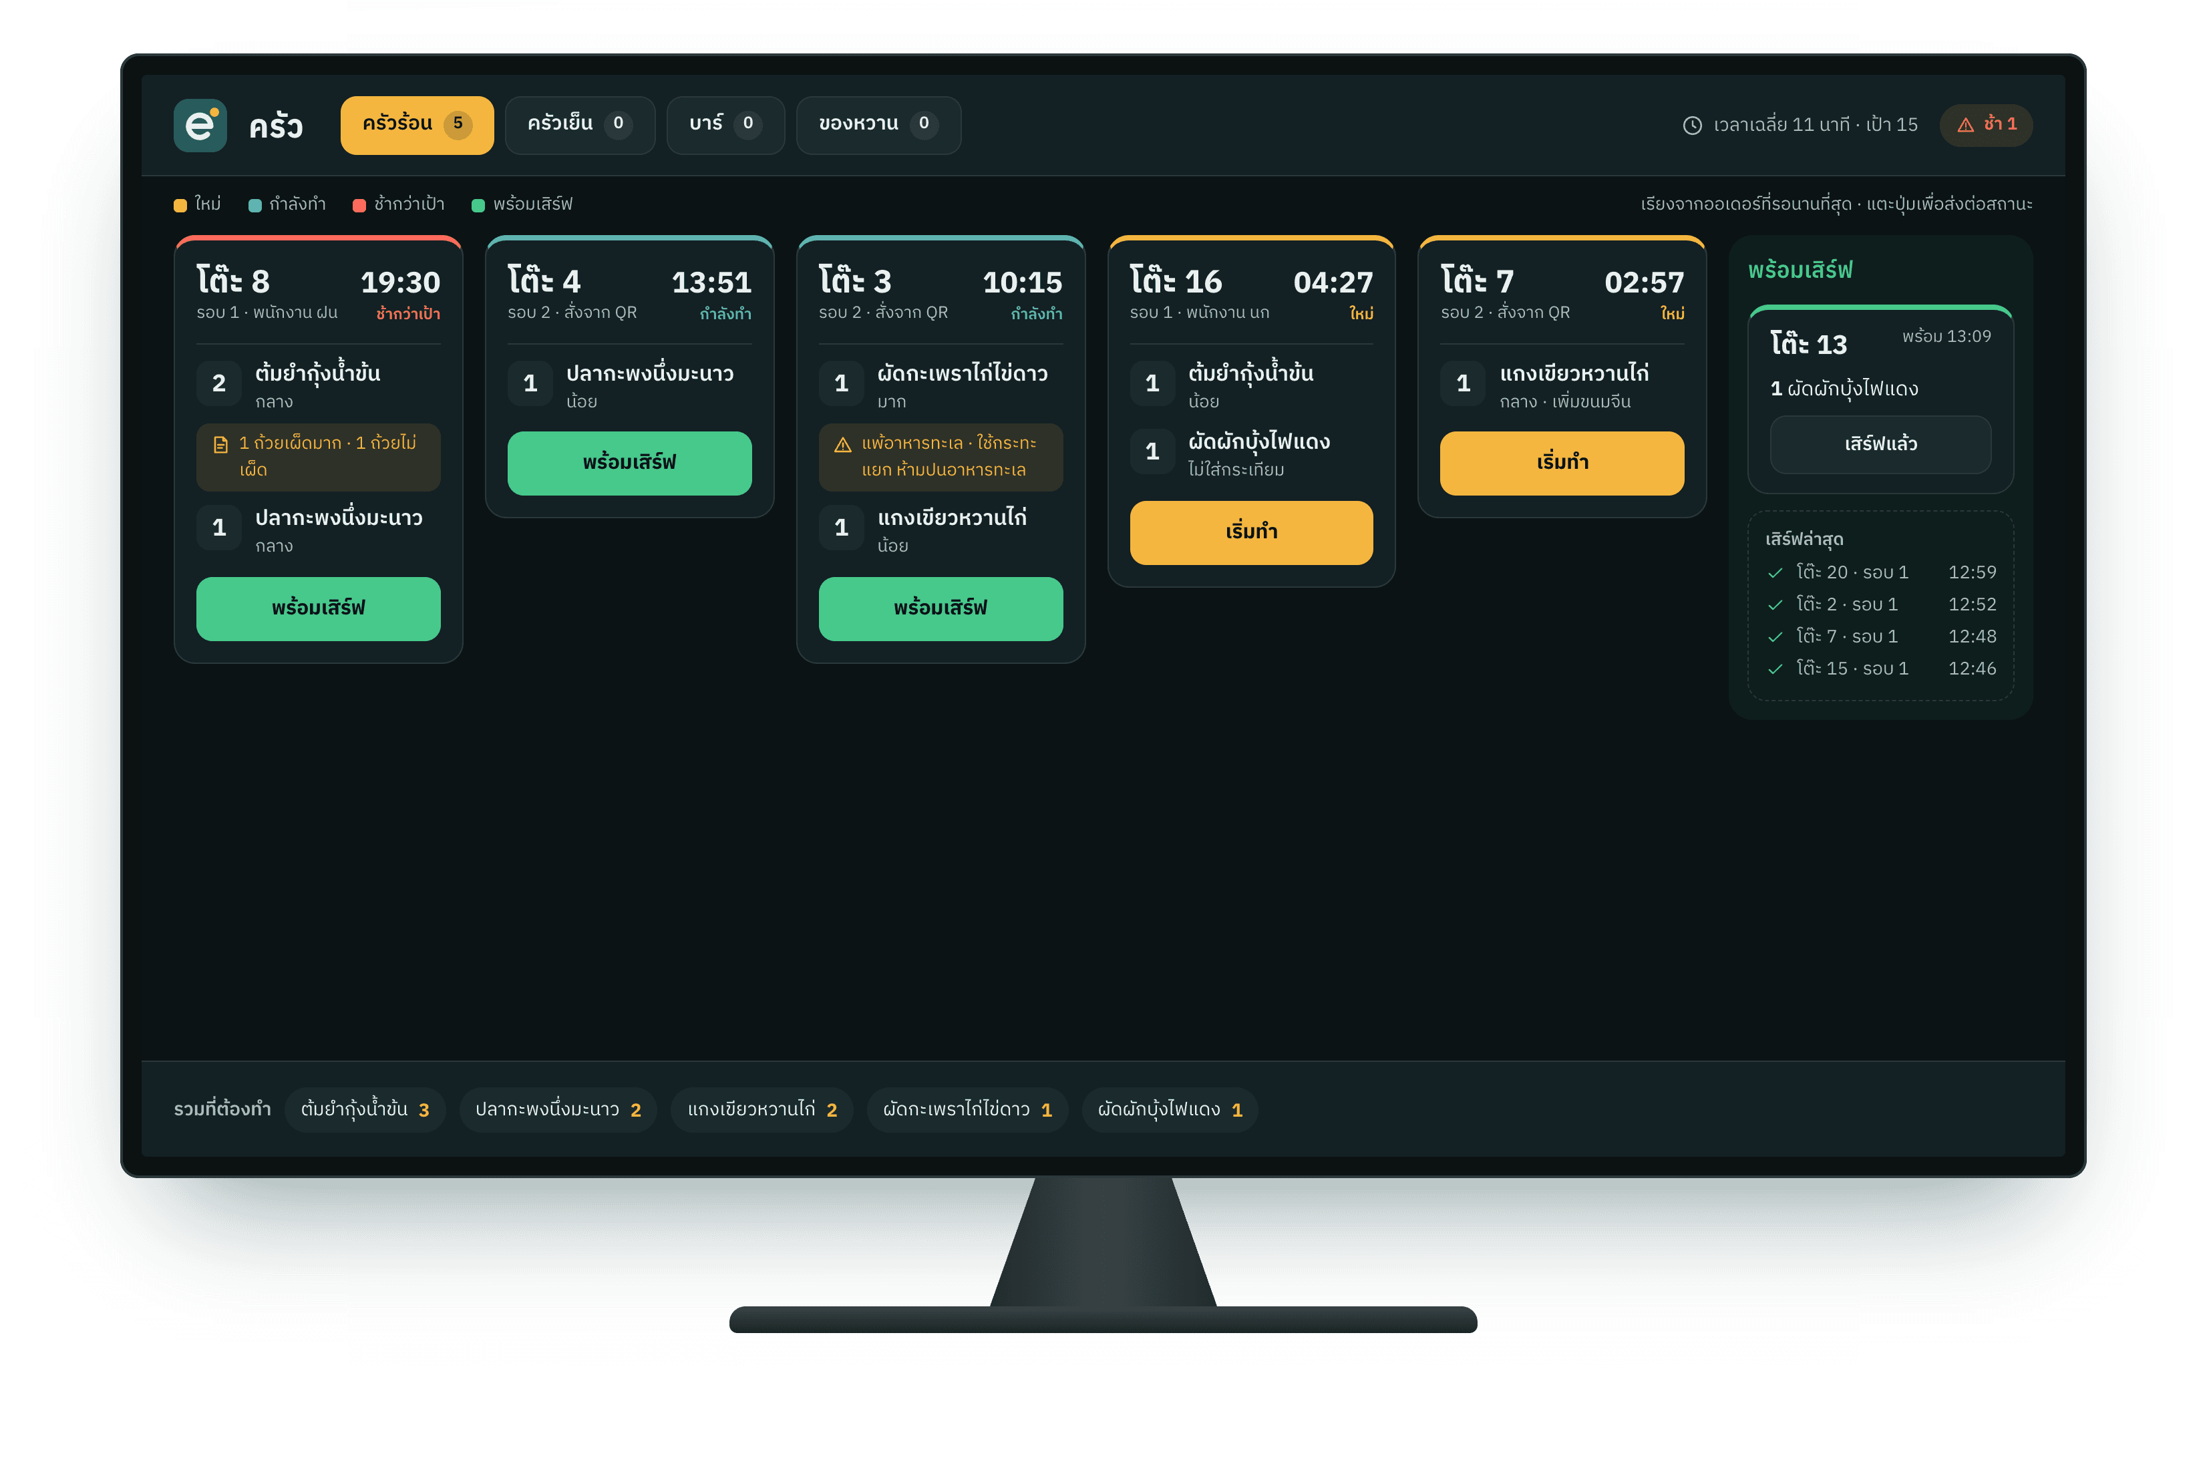Click the 13:51 timer on โต๊ะ 4

(712, 283)
